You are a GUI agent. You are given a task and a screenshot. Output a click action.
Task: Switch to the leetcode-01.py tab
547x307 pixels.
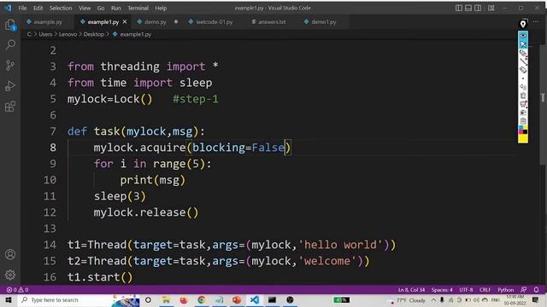pyautogui.click(x=214, y=22)
